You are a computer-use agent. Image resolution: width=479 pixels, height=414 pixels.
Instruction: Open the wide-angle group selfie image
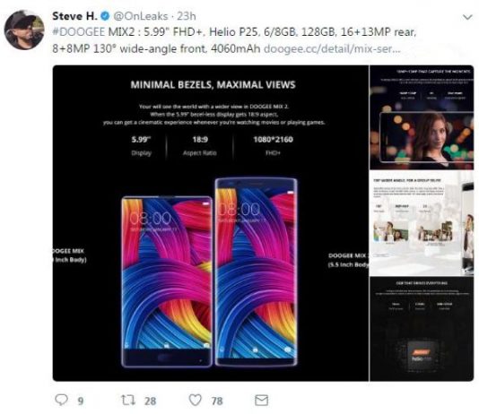click(422, 223)
